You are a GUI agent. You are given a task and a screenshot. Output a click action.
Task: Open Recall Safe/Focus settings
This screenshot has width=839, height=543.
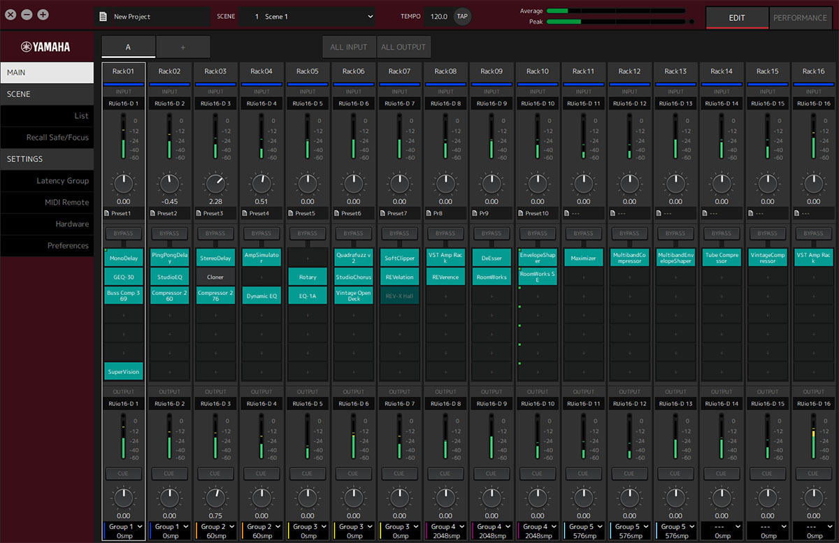pyautogui.click(x=47, y=138)
